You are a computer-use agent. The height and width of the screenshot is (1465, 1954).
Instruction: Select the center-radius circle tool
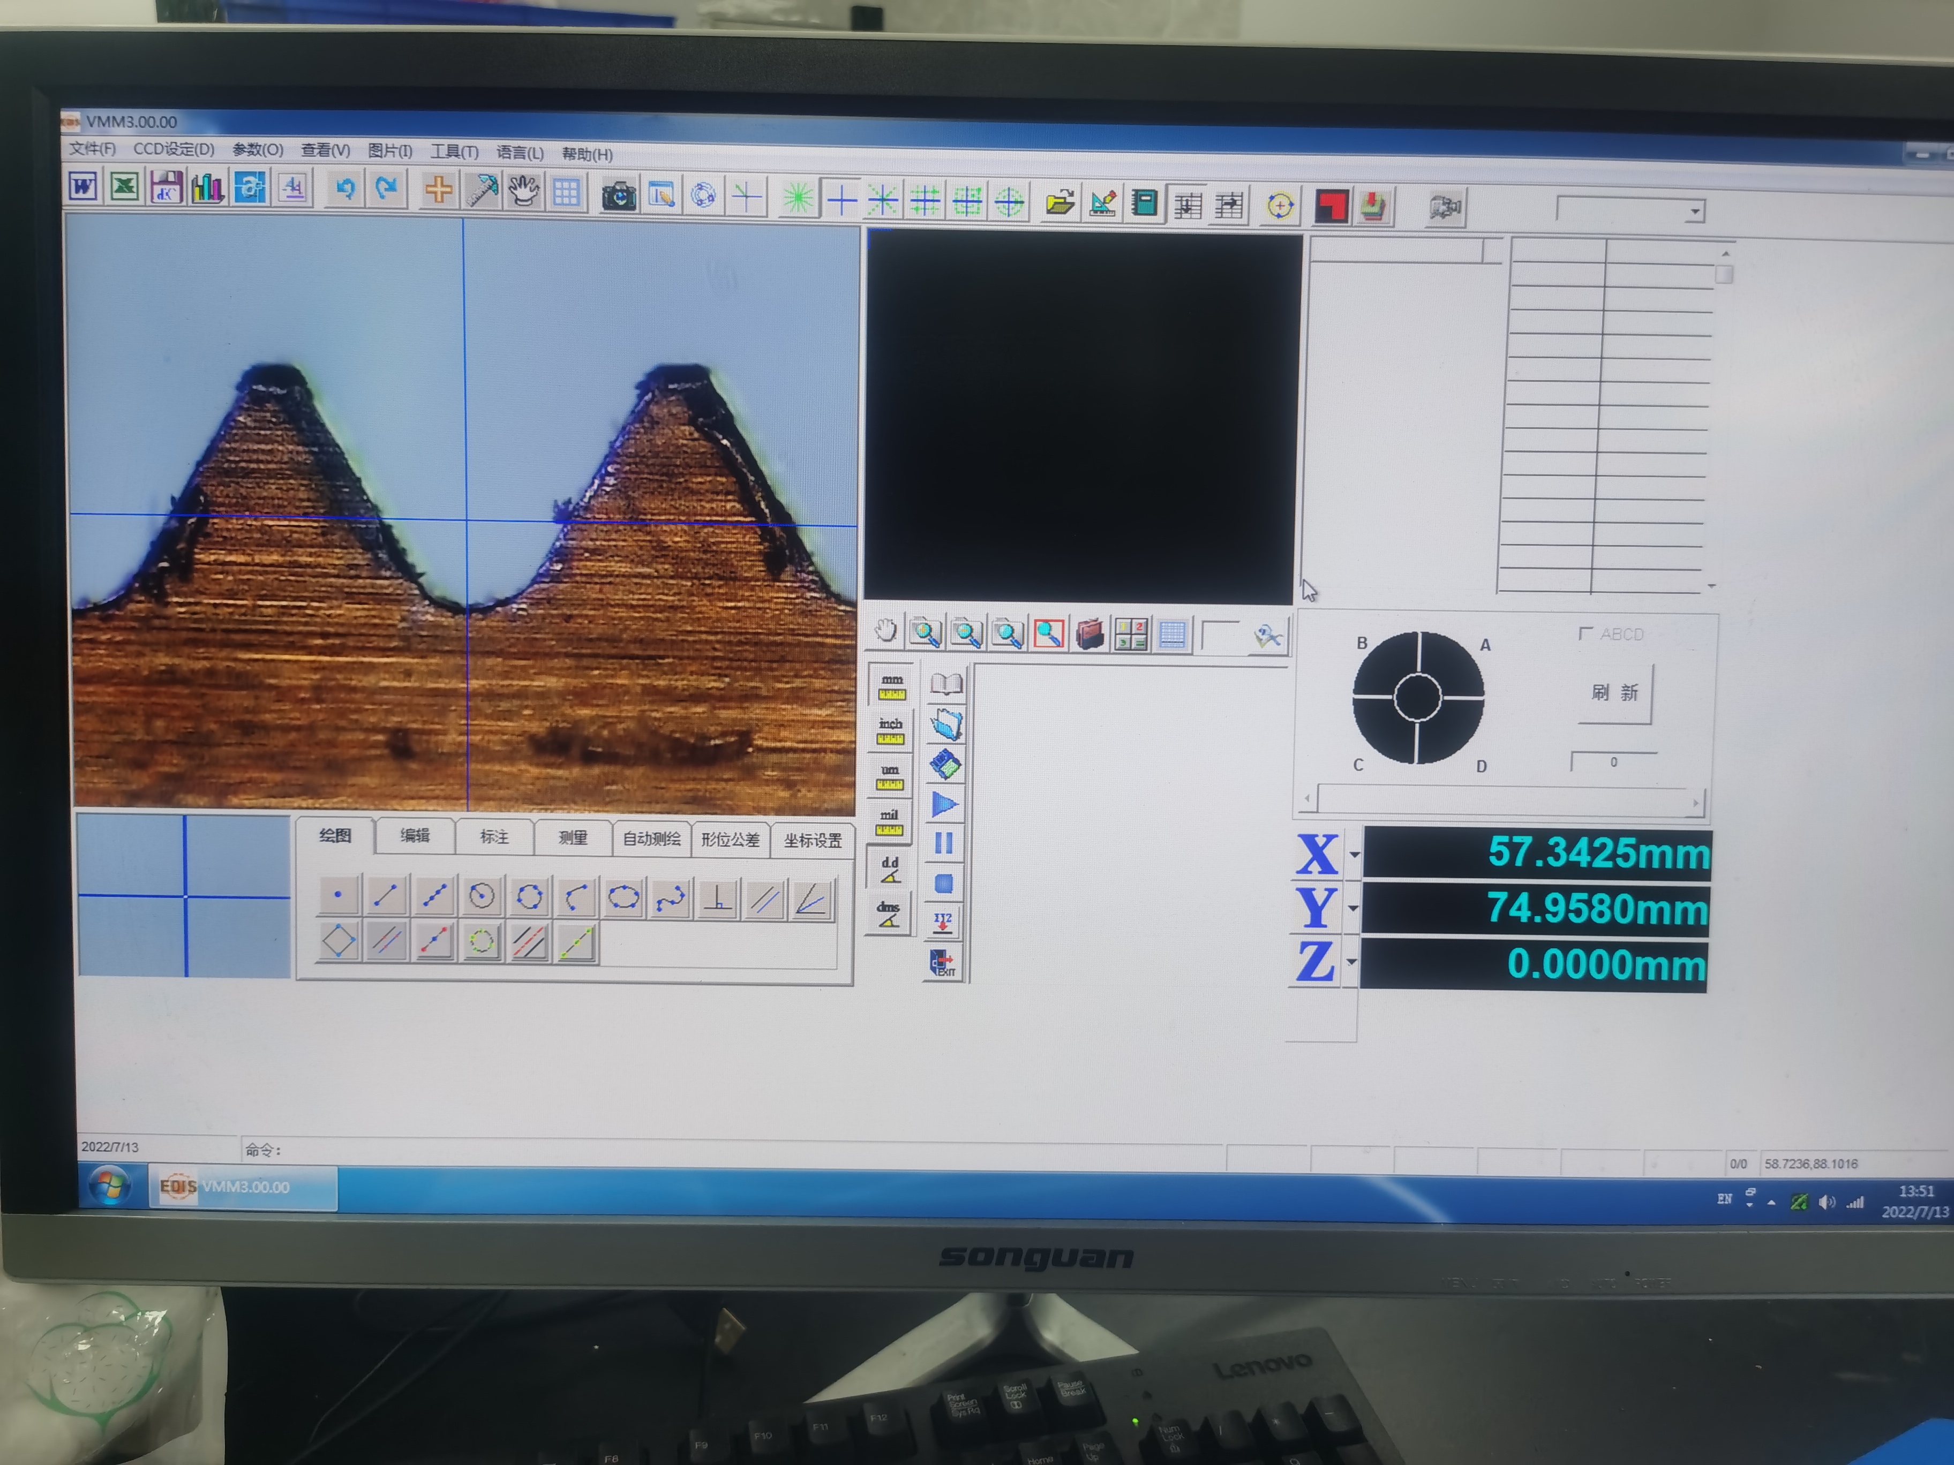click(x=482, y=896)
